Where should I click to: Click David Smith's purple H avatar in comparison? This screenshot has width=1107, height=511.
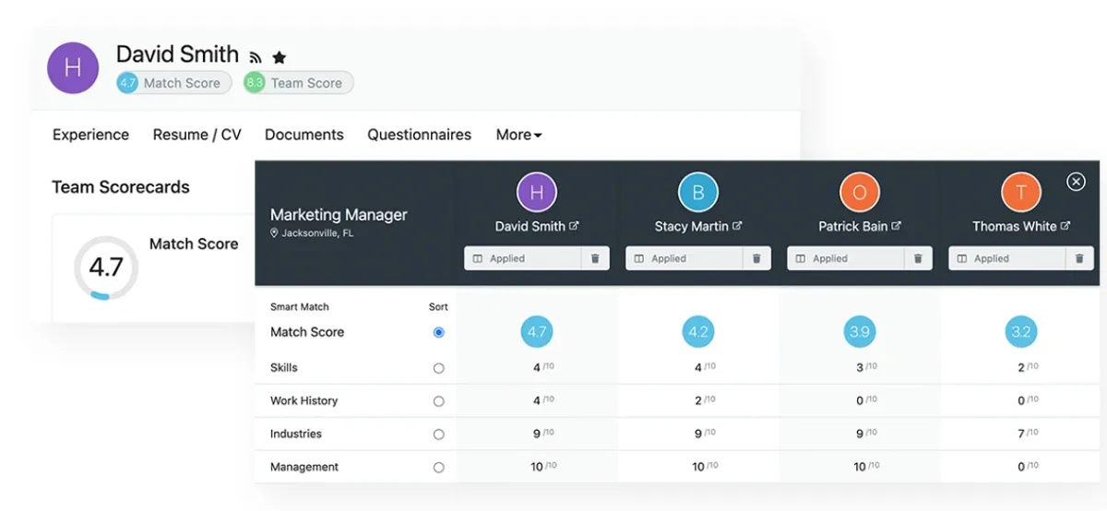(x=537, y=193)
